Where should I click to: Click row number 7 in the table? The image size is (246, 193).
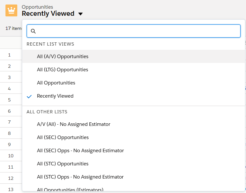[x=9, y=122]
